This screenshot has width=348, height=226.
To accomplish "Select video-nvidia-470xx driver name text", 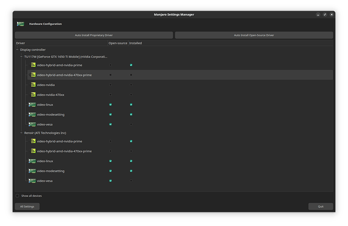I will 50,95.
